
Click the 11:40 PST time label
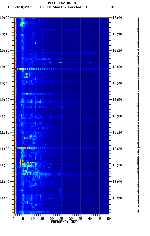coord(5,182)
